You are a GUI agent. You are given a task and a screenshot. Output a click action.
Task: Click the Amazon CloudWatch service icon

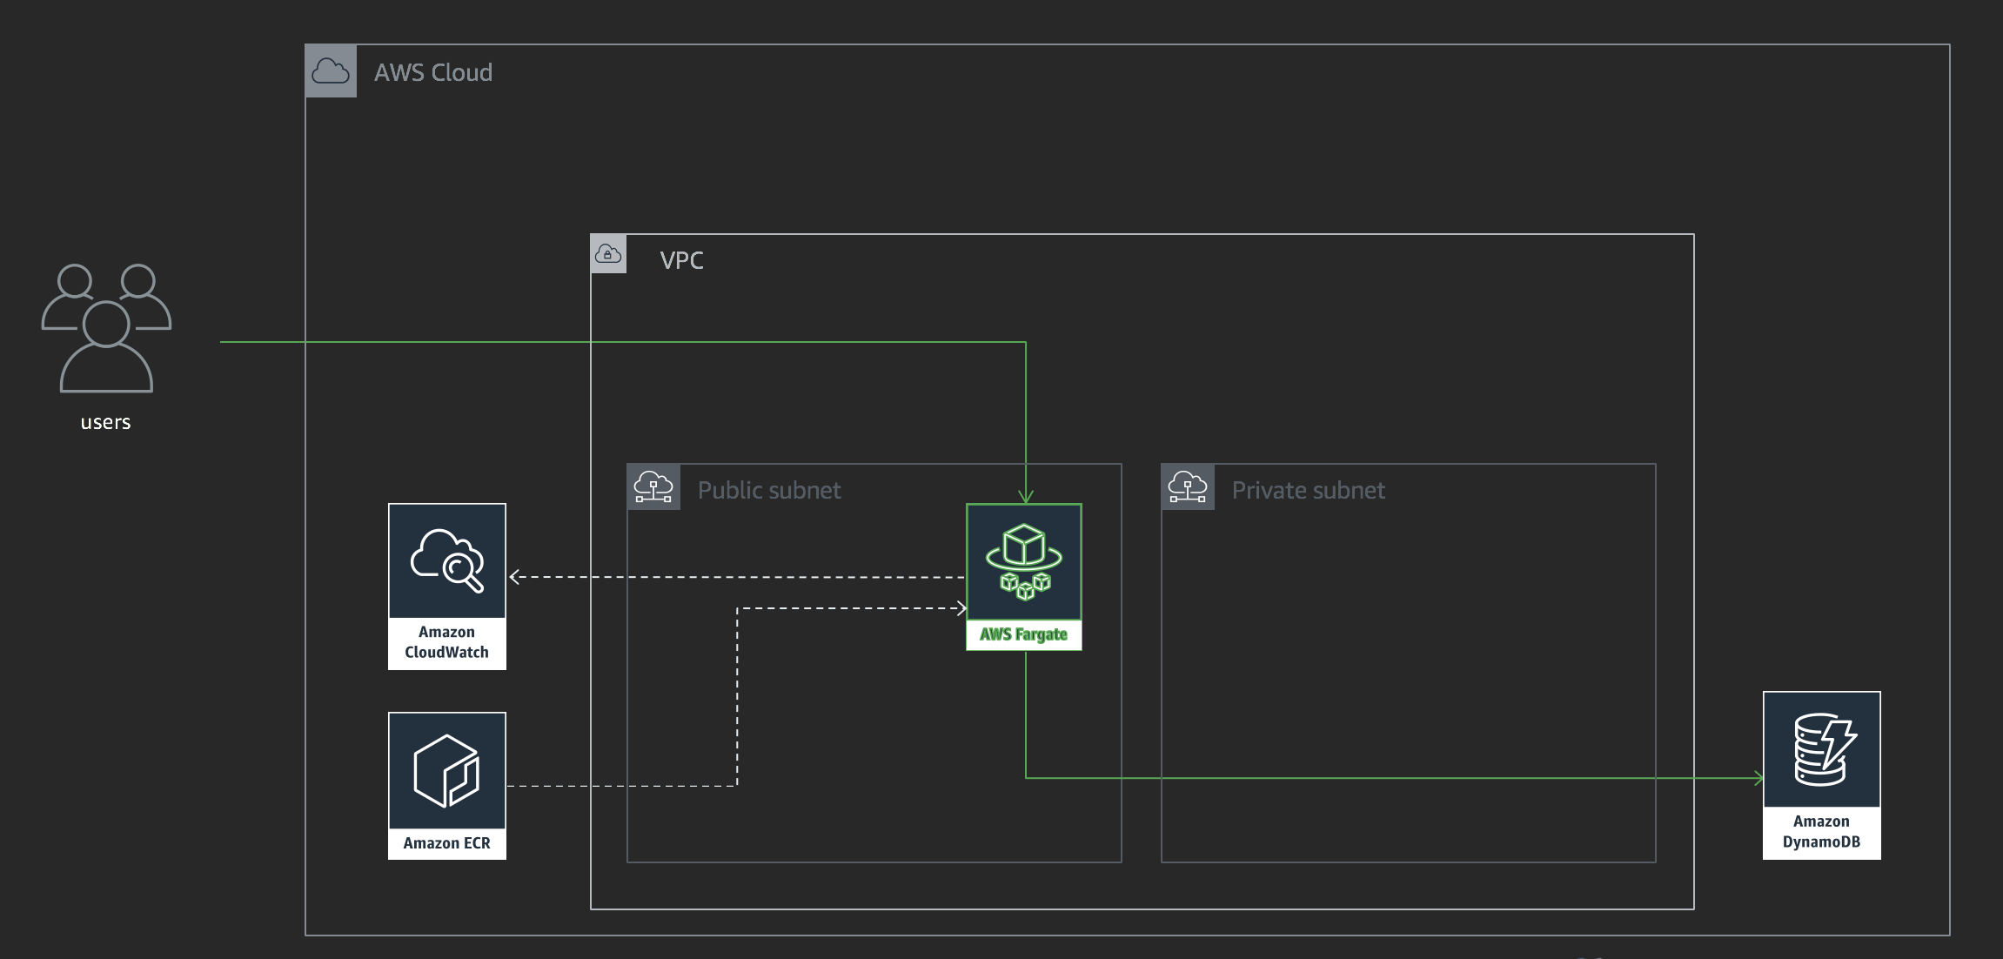(447, 561)
